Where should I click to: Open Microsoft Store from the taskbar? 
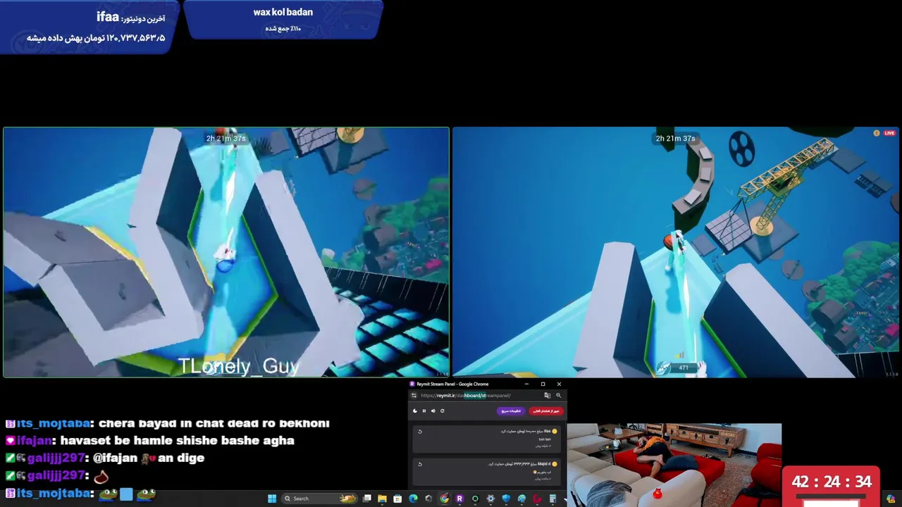(397, 499)
